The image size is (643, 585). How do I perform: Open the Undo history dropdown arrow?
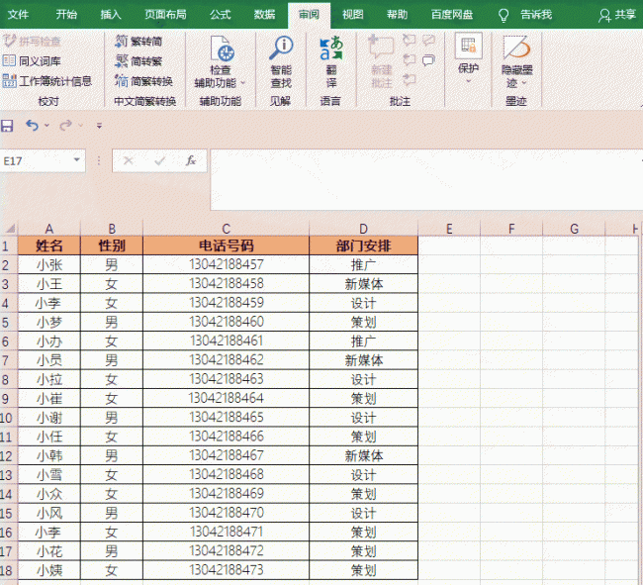[x=46, y=126]
